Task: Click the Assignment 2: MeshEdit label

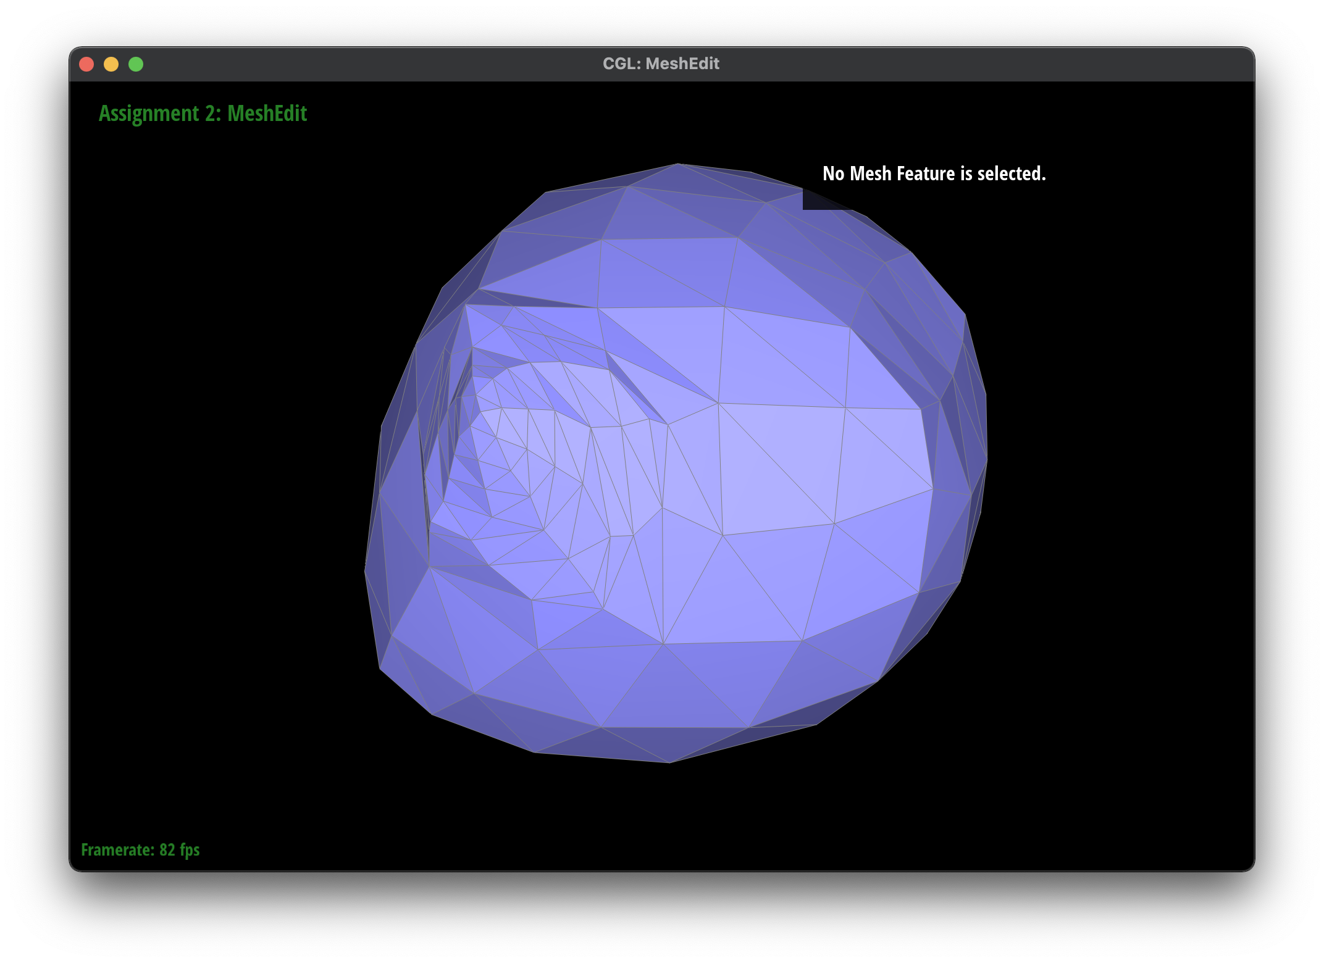Action: pos(203,113)
